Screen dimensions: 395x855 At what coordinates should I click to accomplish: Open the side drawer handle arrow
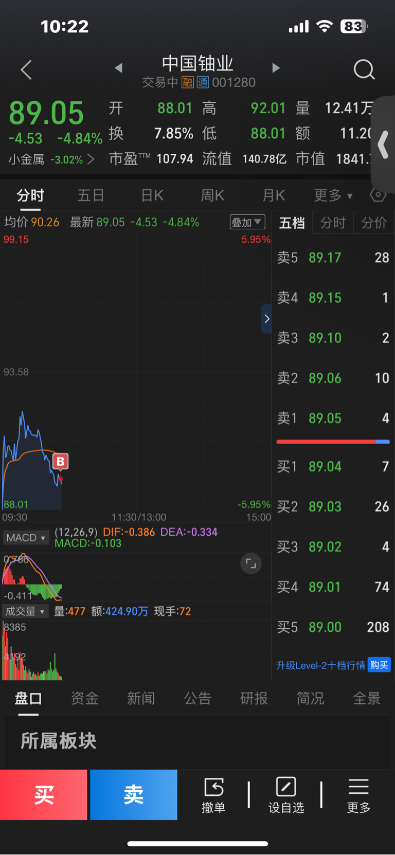coord(383,144)
